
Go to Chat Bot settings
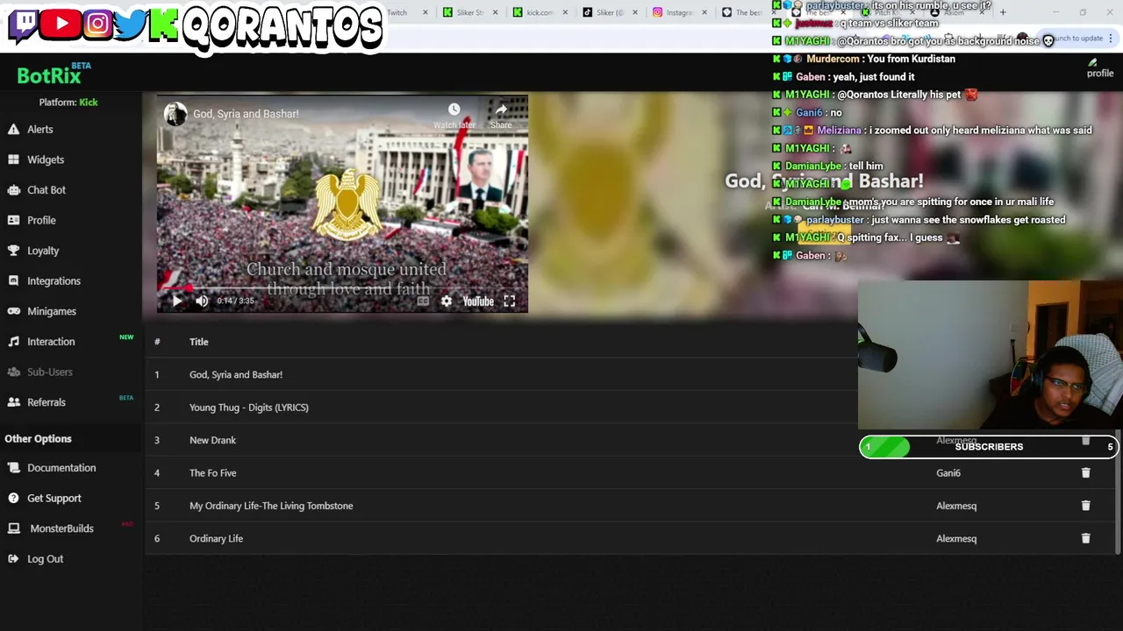46,189
